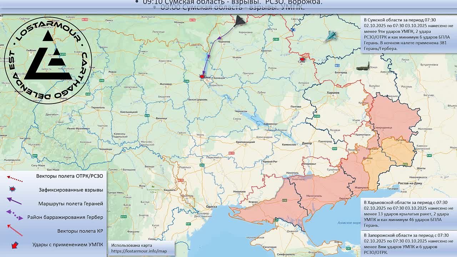Viewport: 457px width, 257px height.
Task: Click the red explosion marker at Sumy
Action: click(302, 59)
